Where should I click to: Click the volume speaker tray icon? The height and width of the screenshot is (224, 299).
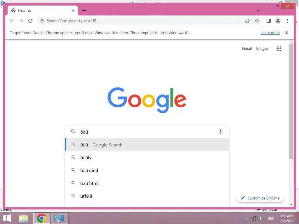click(x=261, y=218)
